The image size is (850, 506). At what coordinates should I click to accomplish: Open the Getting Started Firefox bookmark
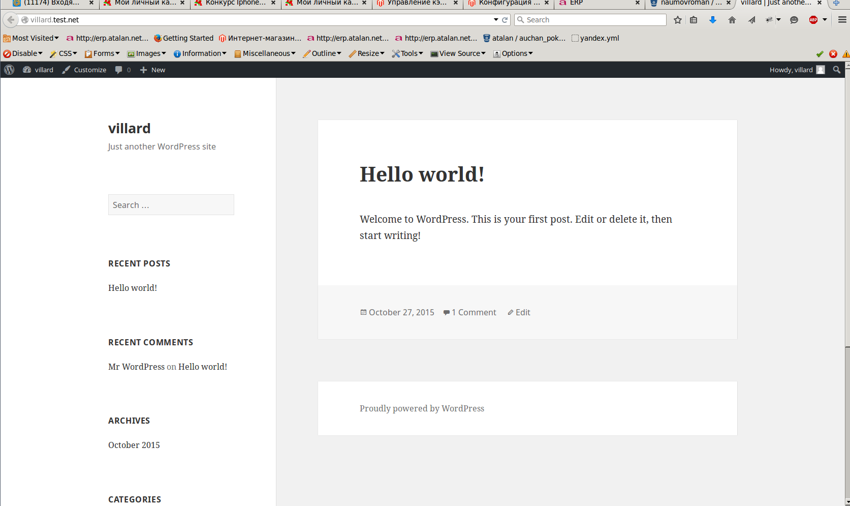[x=184, y=38]
